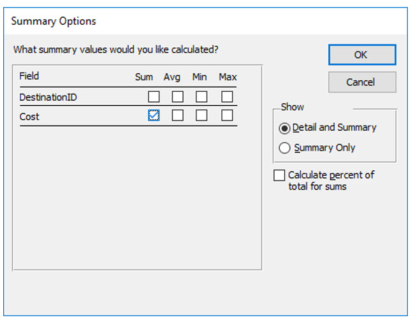Check Min for DestinationID
This screenshot has height=320, width=413.
point(201,97)
